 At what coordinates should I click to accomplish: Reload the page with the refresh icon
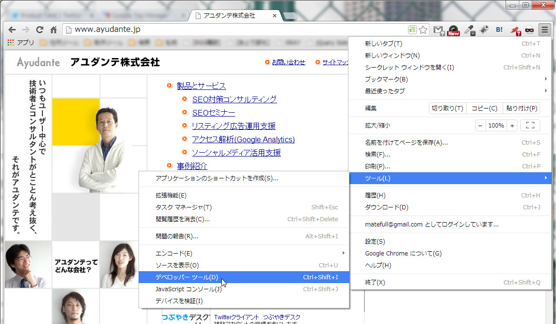[x=40, y=30]
